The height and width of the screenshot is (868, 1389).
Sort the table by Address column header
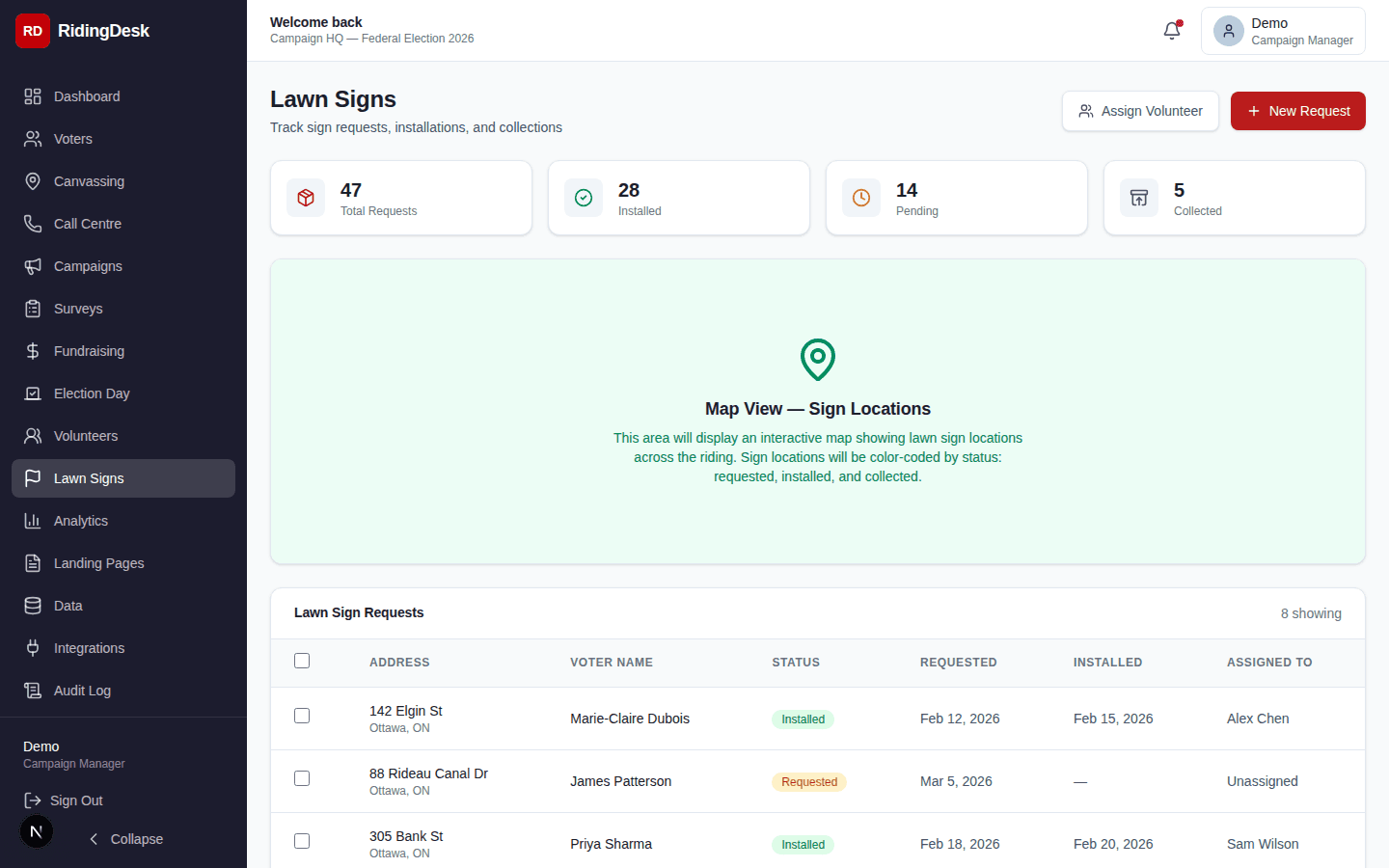(399, 663)
